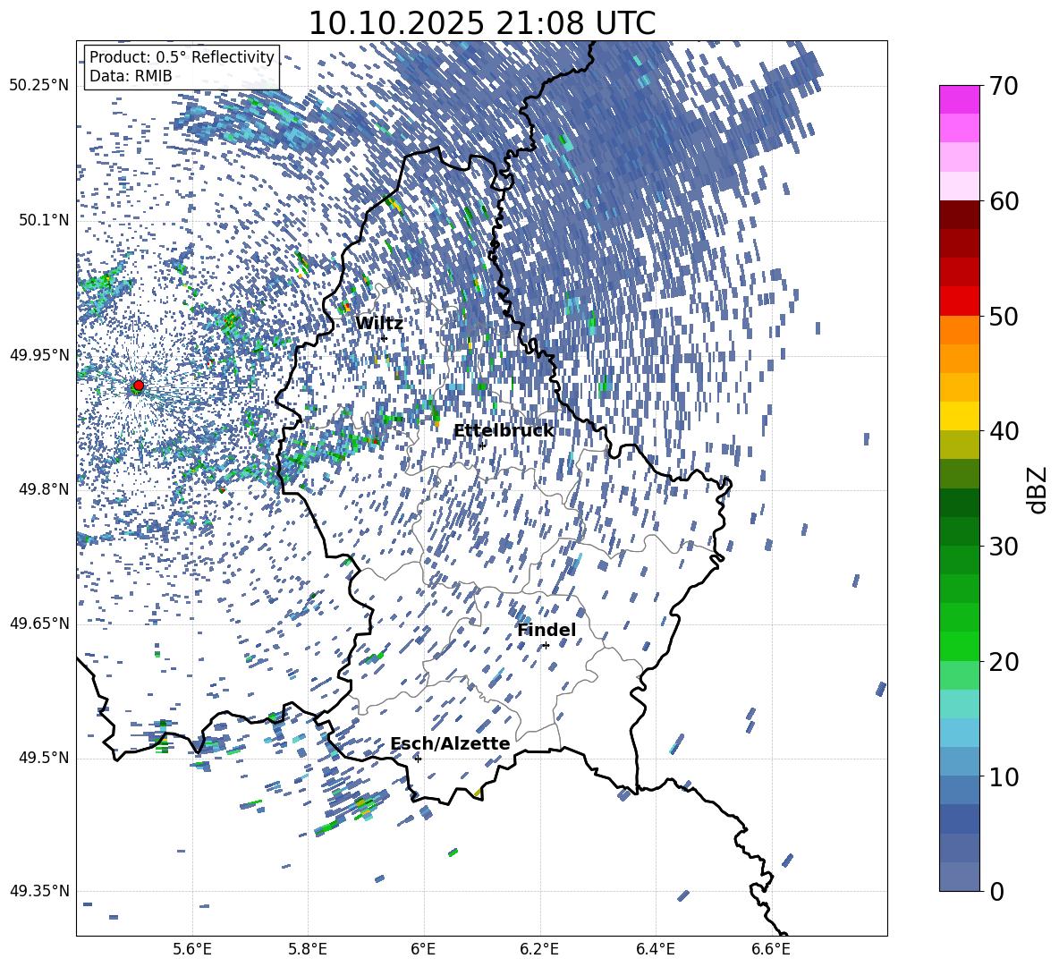Screen dimensions: 1059x967
Task: Click the 'Data: RMIB' text
Action: click(131, 76)
